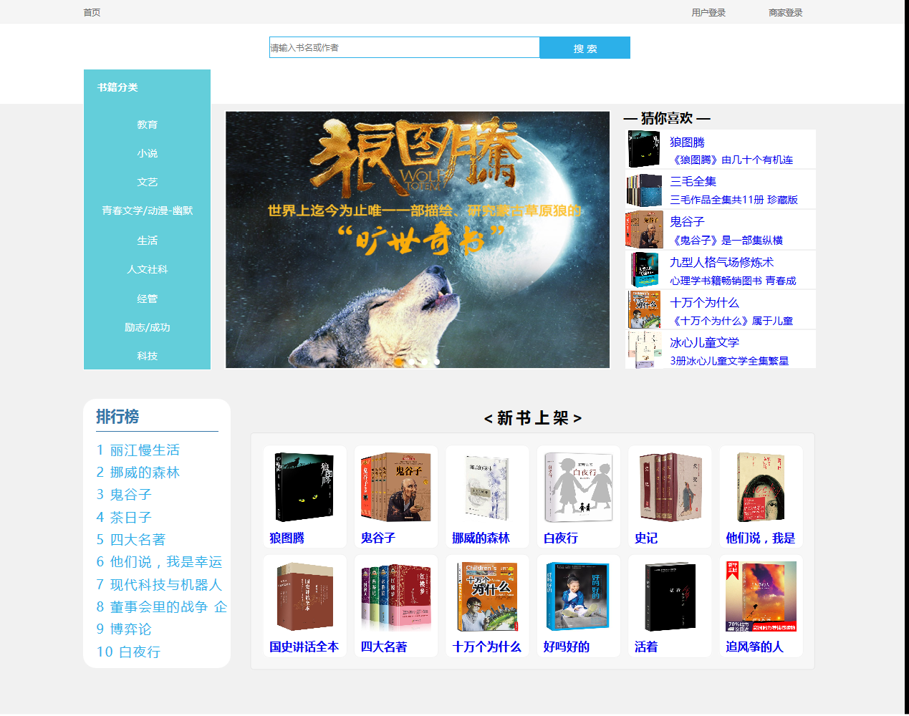
Task: Open ranking item 10 白夜行
Action: 128,652
